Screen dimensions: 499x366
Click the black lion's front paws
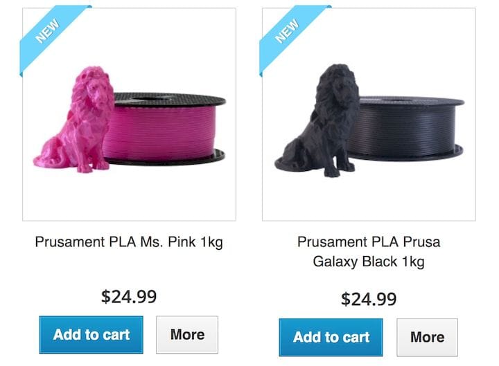tap(342, 170)
